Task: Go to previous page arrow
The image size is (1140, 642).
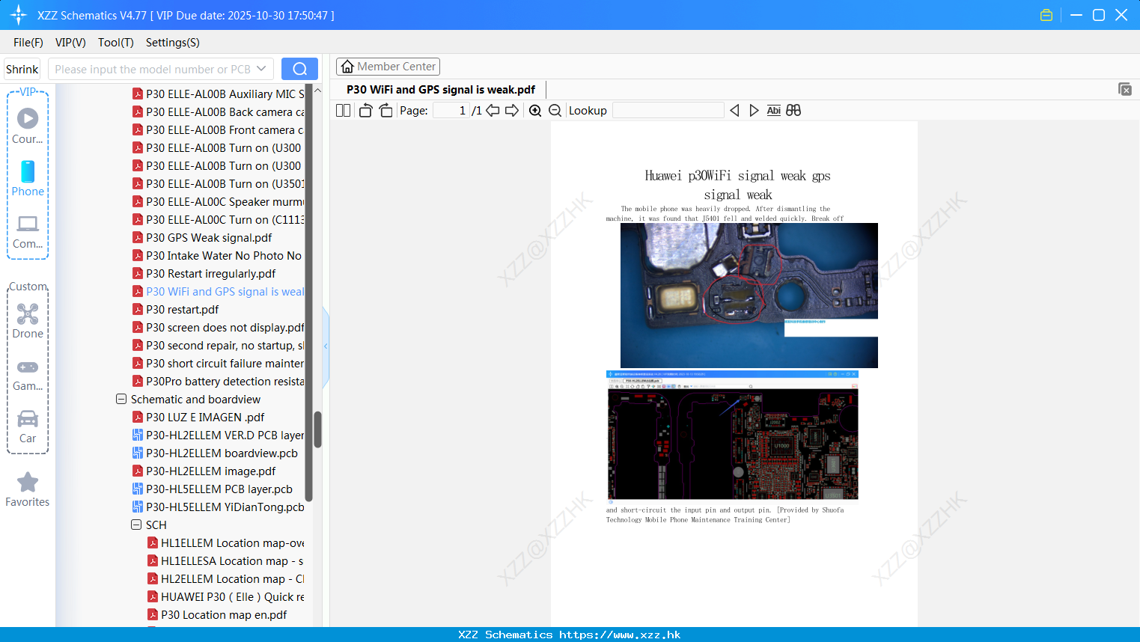Action: tap(493, 110)
